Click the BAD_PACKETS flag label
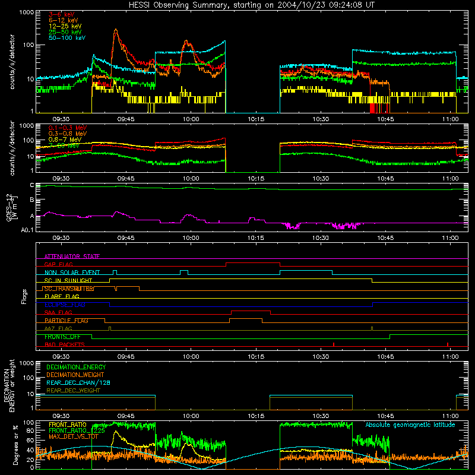 tap(65, 344)
